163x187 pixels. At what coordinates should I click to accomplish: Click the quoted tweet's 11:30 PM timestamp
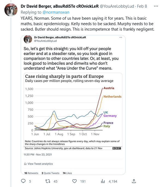pos(38,154)
